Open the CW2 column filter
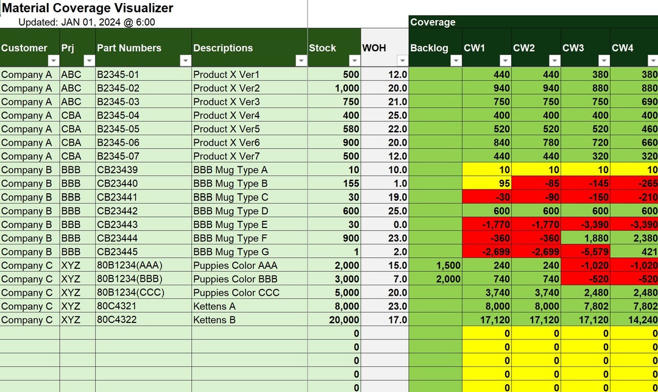This screenshot has width=658, height=392. point(554,60)
